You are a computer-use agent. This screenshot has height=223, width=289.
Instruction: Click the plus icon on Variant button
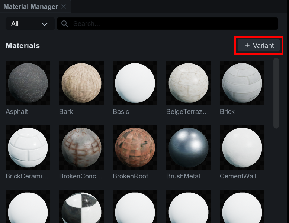pyautogui.click(x=247, y=46)
